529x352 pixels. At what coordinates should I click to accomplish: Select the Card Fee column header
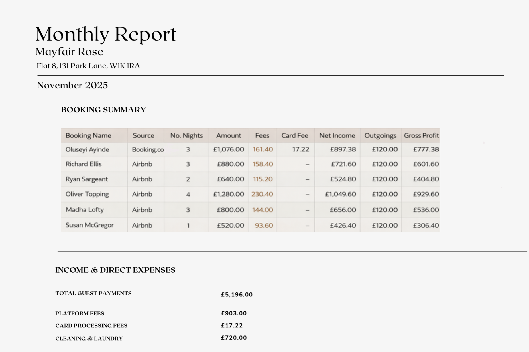(295, 136)
